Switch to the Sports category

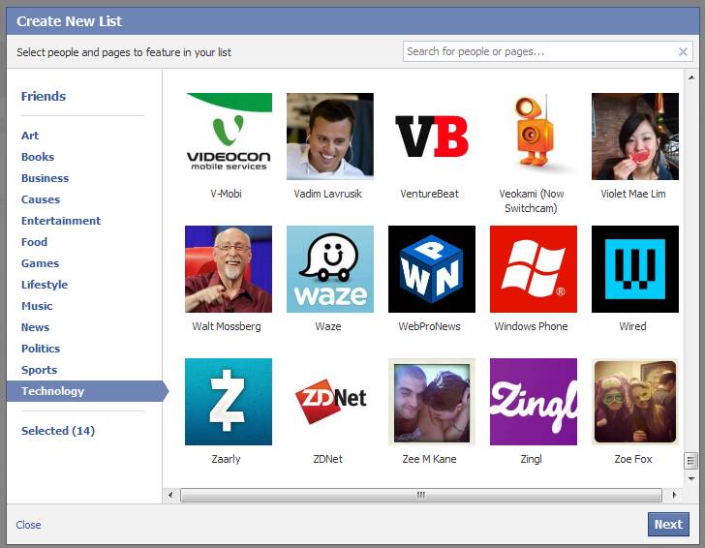[39, 370]
